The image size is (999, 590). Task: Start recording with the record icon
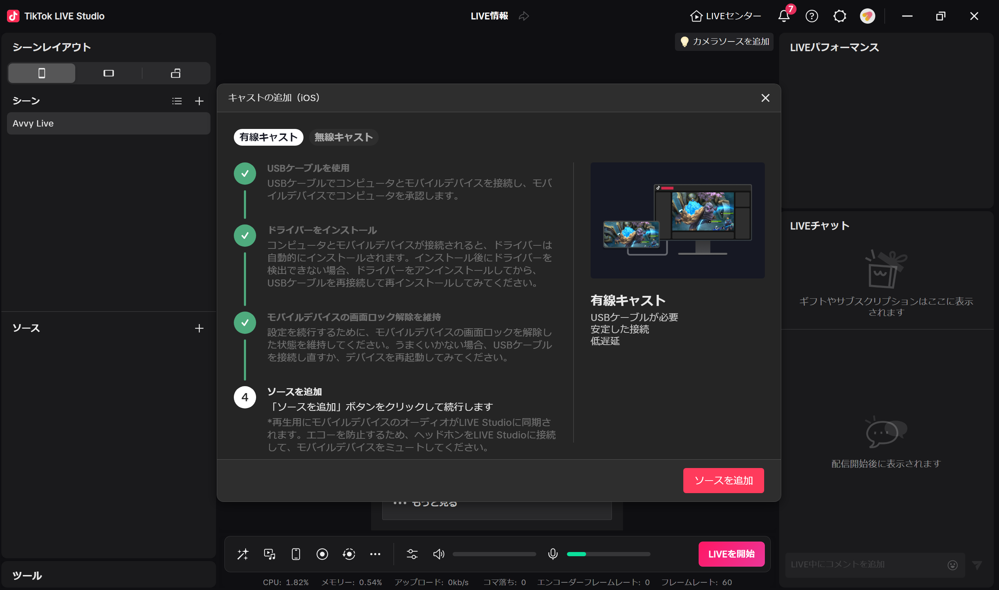click(322, 554)
